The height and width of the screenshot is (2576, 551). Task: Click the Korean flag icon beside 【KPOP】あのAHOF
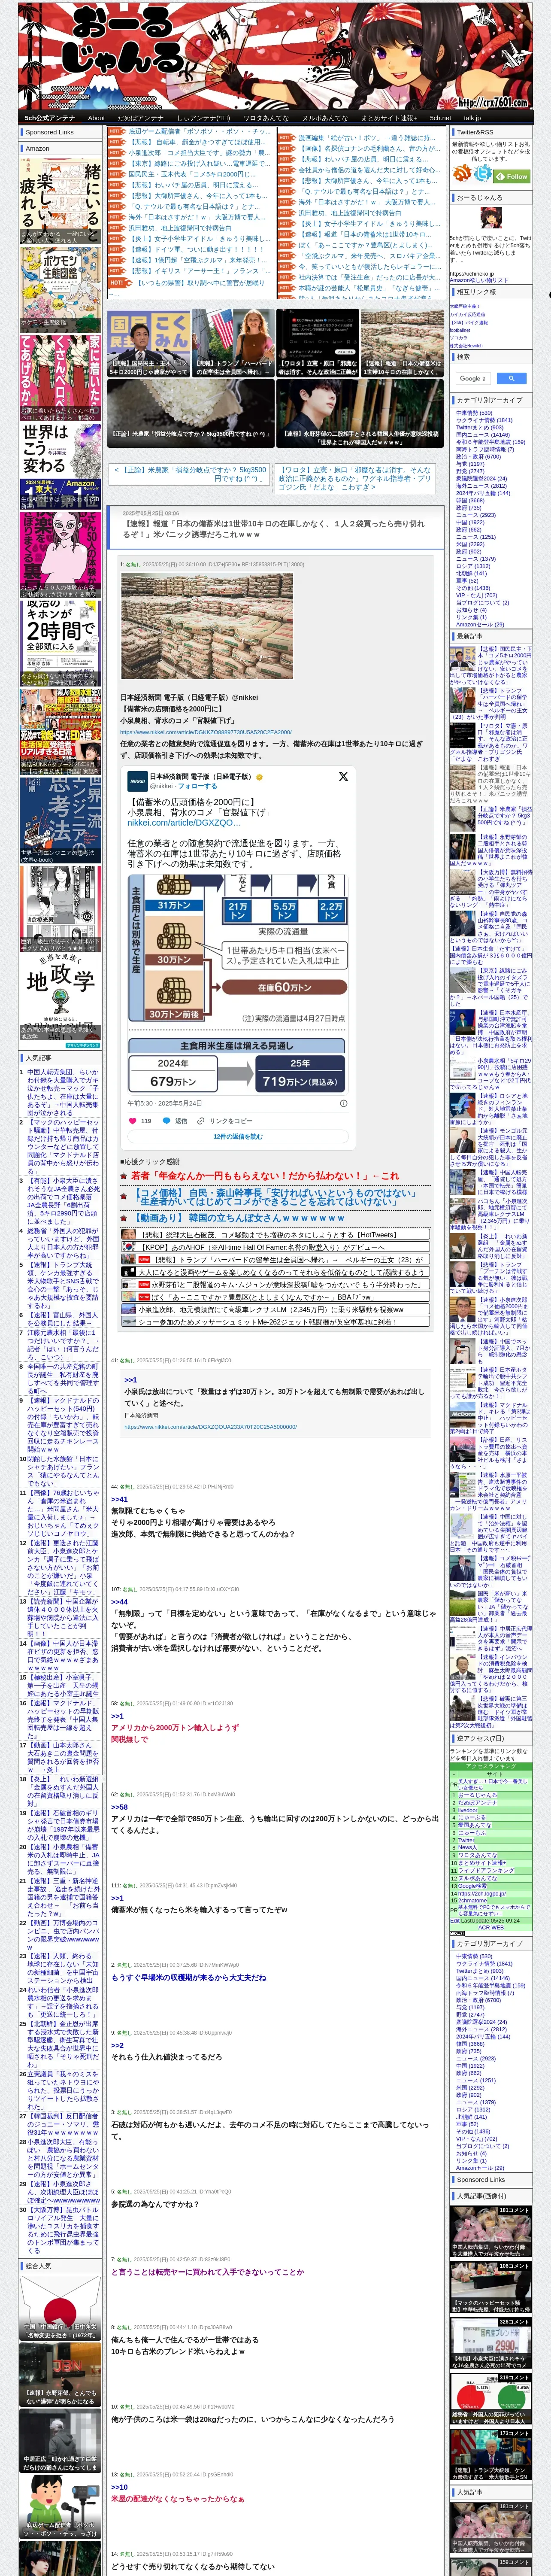tap(129, 1247)
